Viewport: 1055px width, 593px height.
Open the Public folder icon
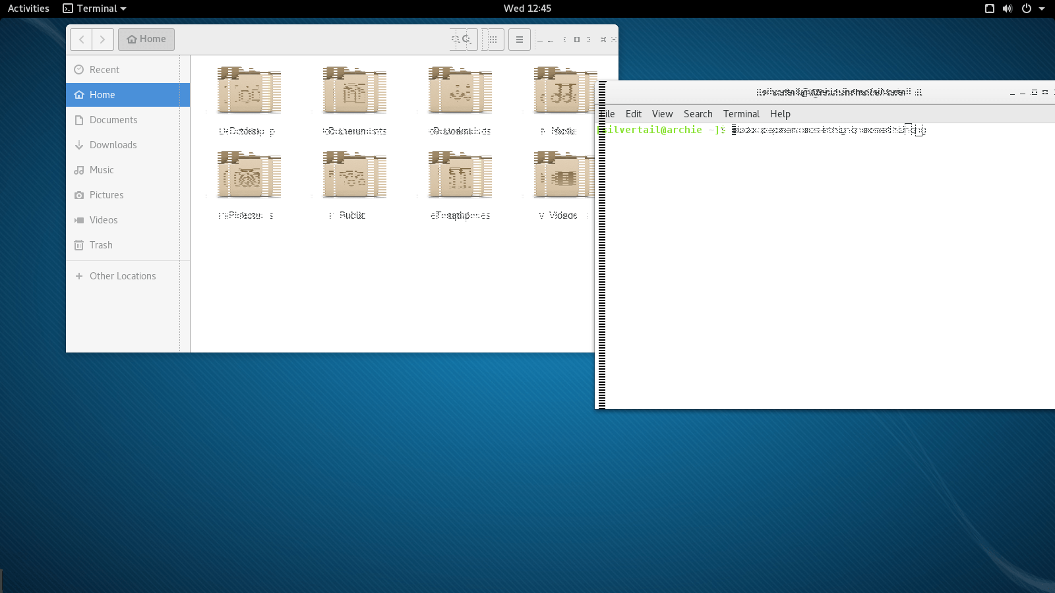[354, 176]
